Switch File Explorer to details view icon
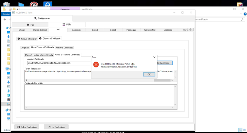Viewport: 247px width, 133px height. pyautogui.click(x=240, y=130)
